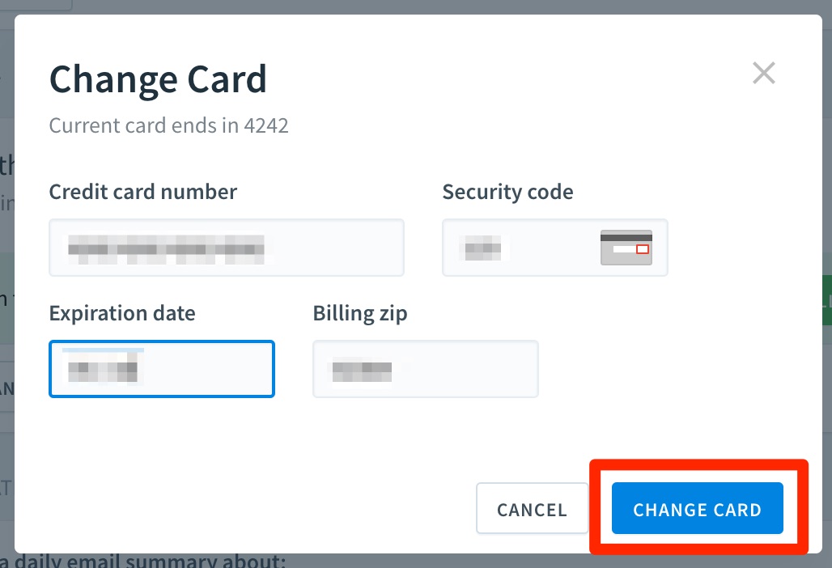Click "Current card ends in 4242" text
This screenshot has width=832, height=568.
[168, 125]
